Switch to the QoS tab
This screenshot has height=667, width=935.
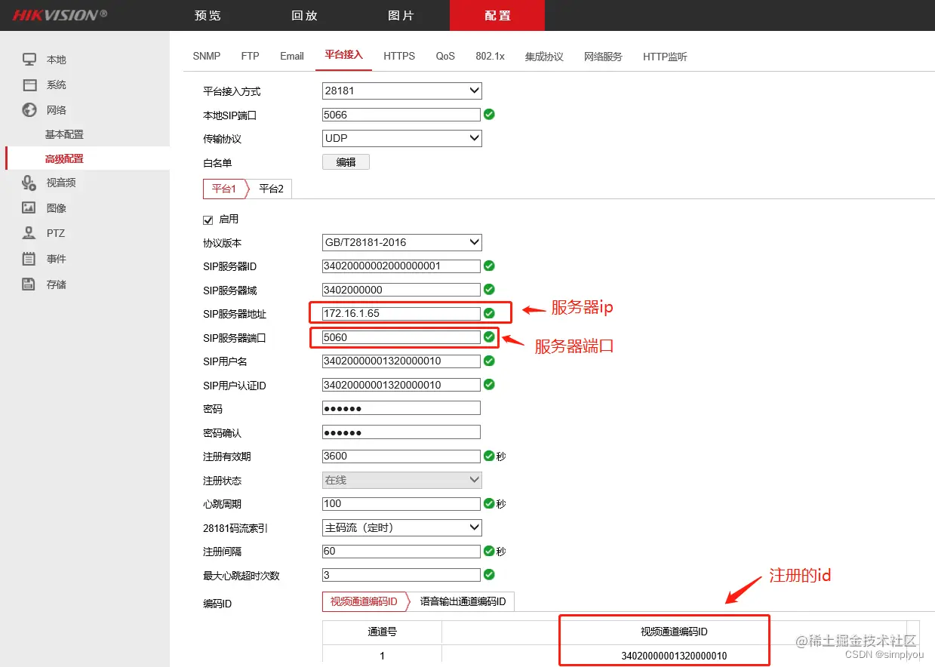click(445, 56)
